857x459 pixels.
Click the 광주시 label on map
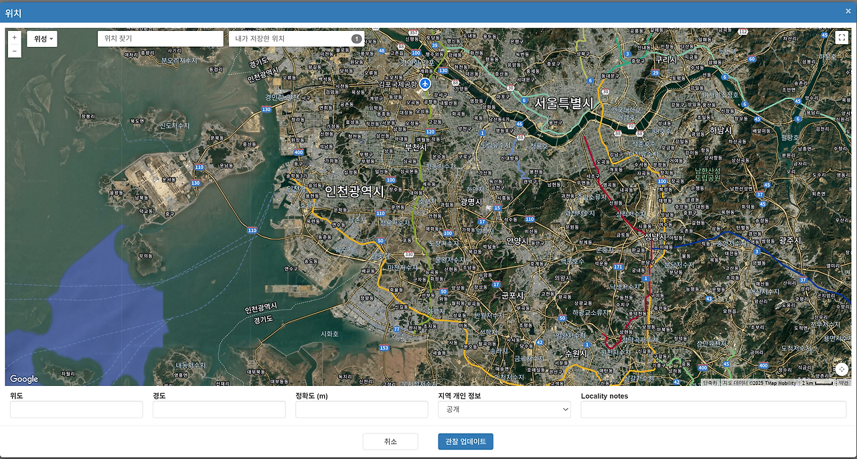[790, 241]
